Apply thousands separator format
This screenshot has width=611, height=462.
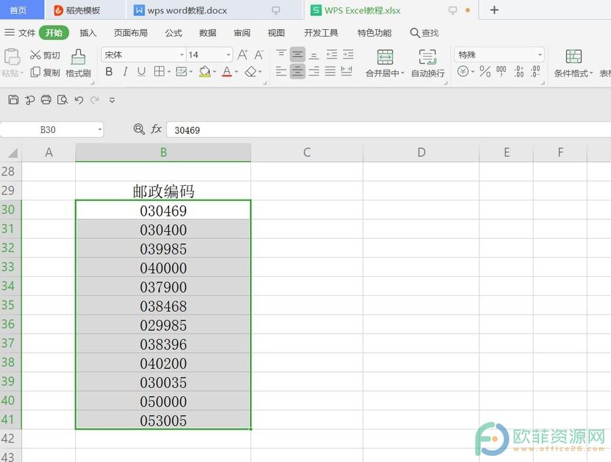[x=501, y=71]
